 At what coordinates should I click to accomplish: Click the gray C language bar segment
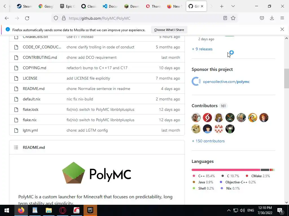(265, 170)
